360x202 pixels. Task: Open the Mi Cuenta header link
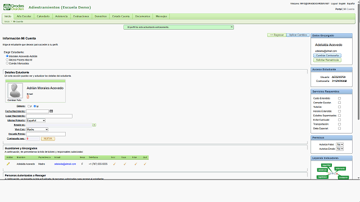tap(349, 9)
